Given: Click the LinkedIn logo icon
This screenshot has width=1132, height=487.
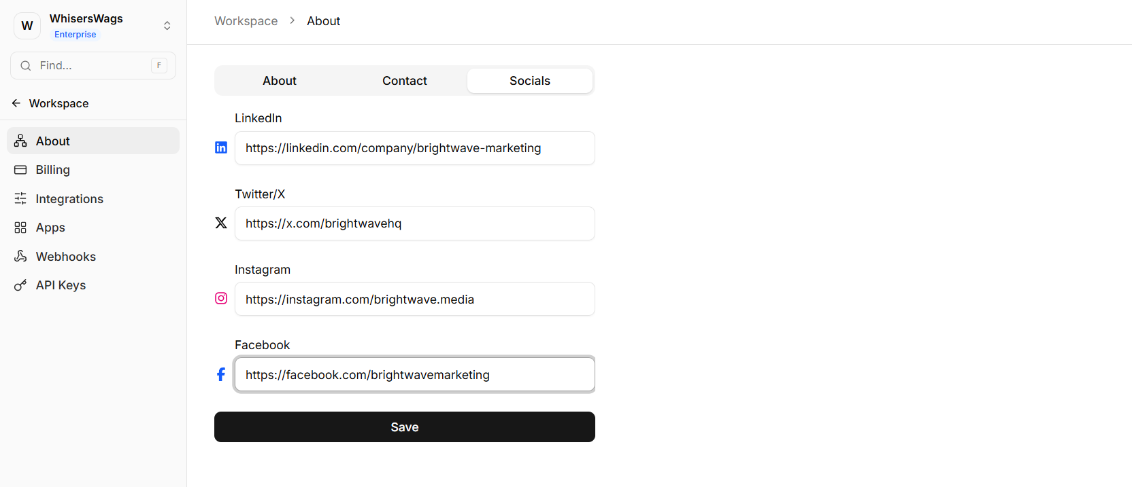Looking at the screenshot, I should pos(221,147).
